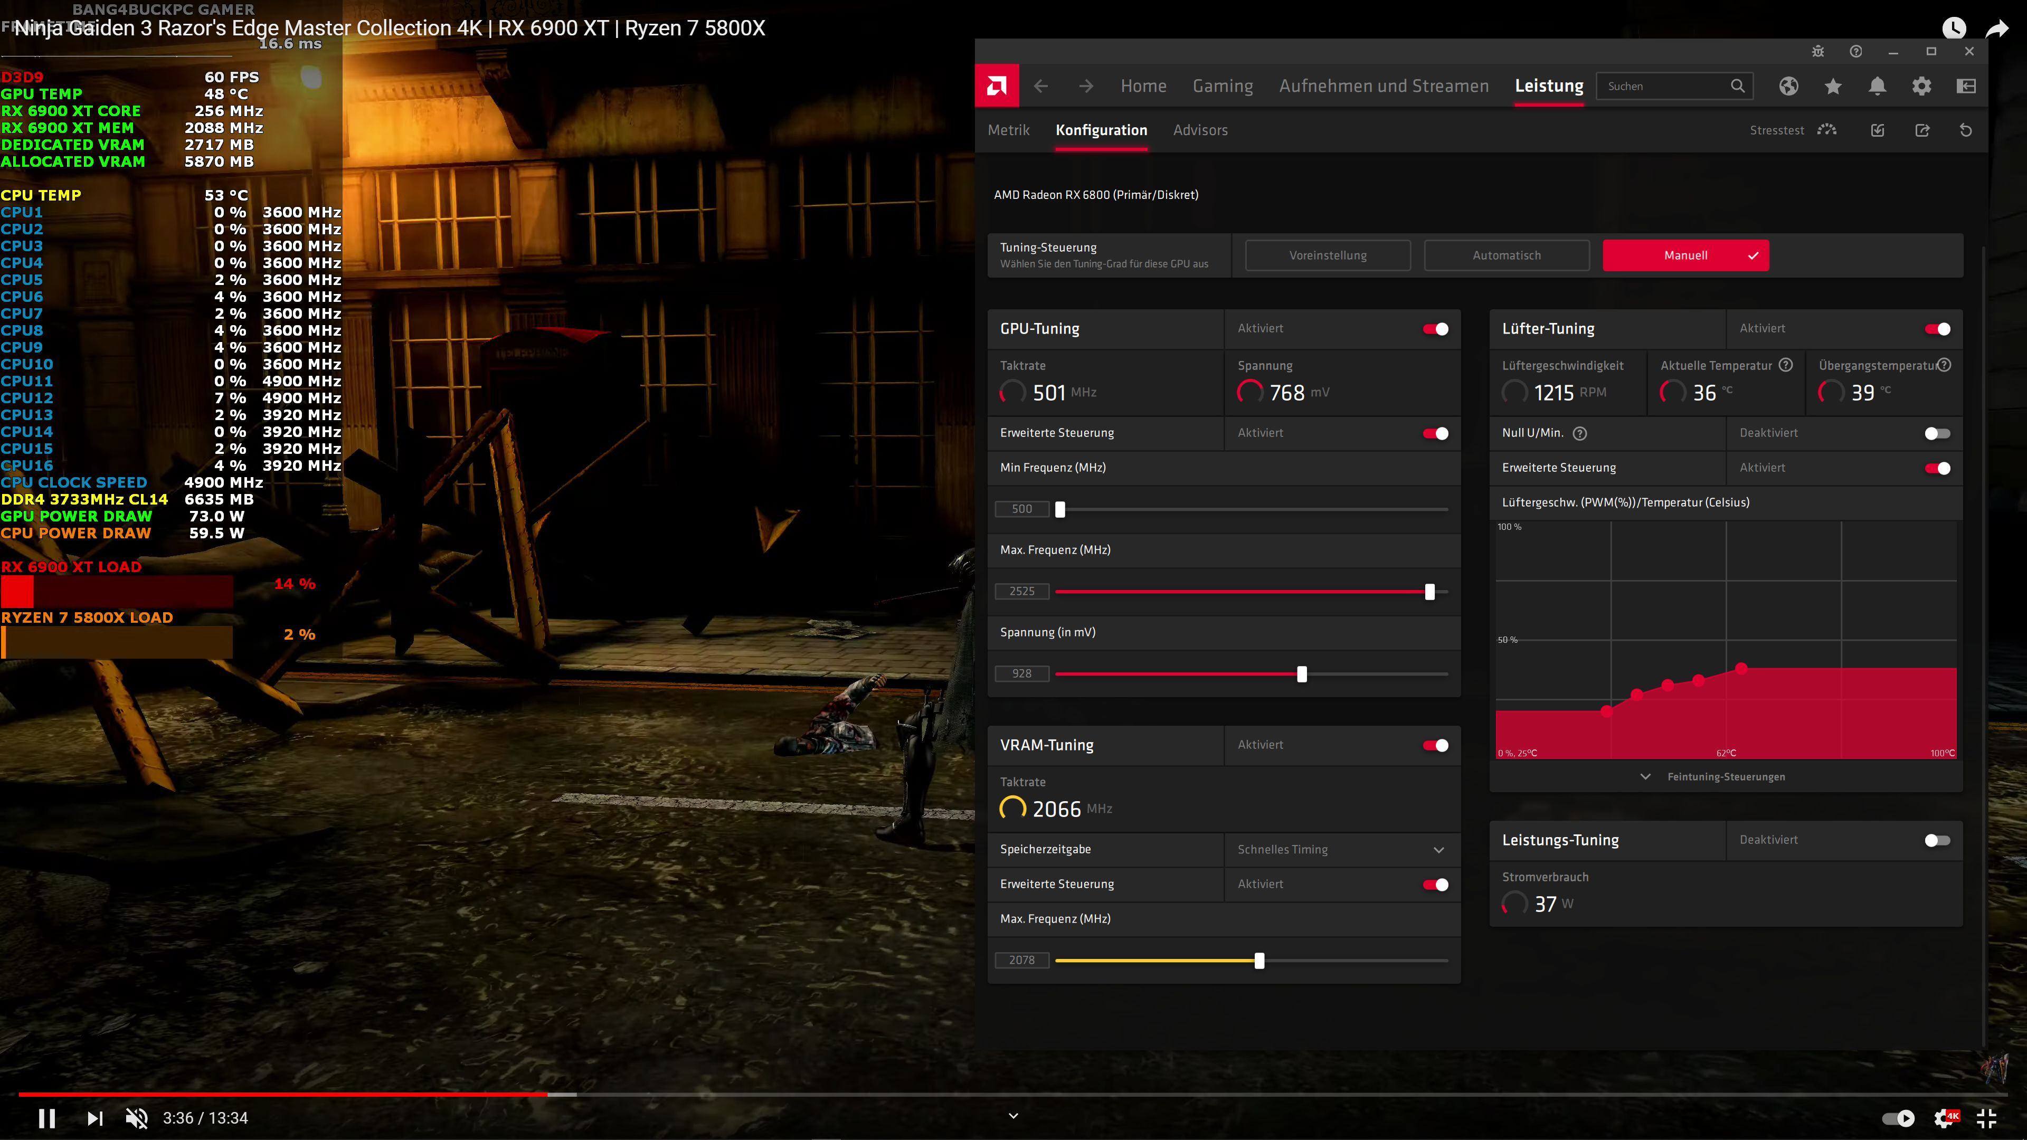The width and height of the screenshot is (2027, 1140).
Task: Open Aufnehmen und Streamen tab
Action: pyautogui.click(x=1384, y=85)
